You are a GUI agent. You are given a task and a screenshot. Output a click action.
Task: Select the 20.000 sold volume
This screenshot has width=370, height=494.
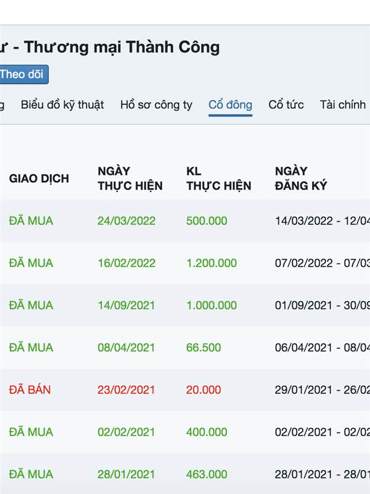[x=203, y=390]
